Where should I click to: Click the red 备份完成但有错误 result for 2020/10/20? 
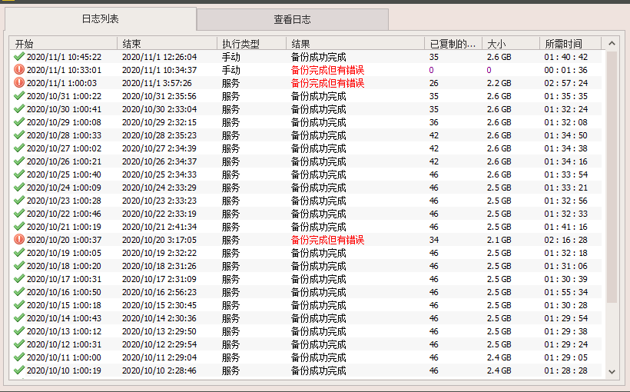pyautogui.click(x=327, y=240)
